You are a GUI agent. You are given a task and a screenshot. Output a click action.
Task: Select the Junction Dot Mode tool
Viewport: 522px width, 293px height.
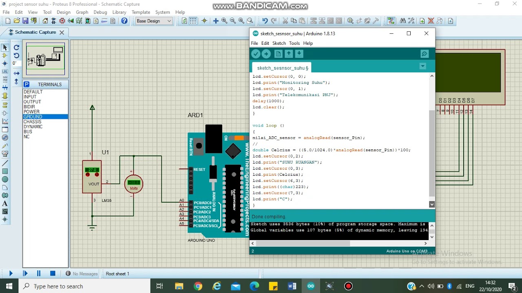[5, 63]
